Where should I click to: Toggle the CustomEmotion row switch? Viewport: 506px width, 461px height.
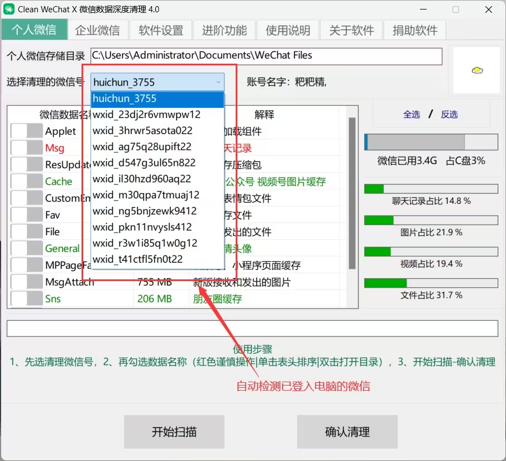(26, 198)
